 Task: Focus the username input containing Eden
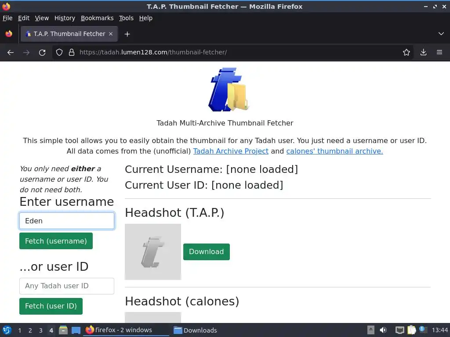pos(67,221)
